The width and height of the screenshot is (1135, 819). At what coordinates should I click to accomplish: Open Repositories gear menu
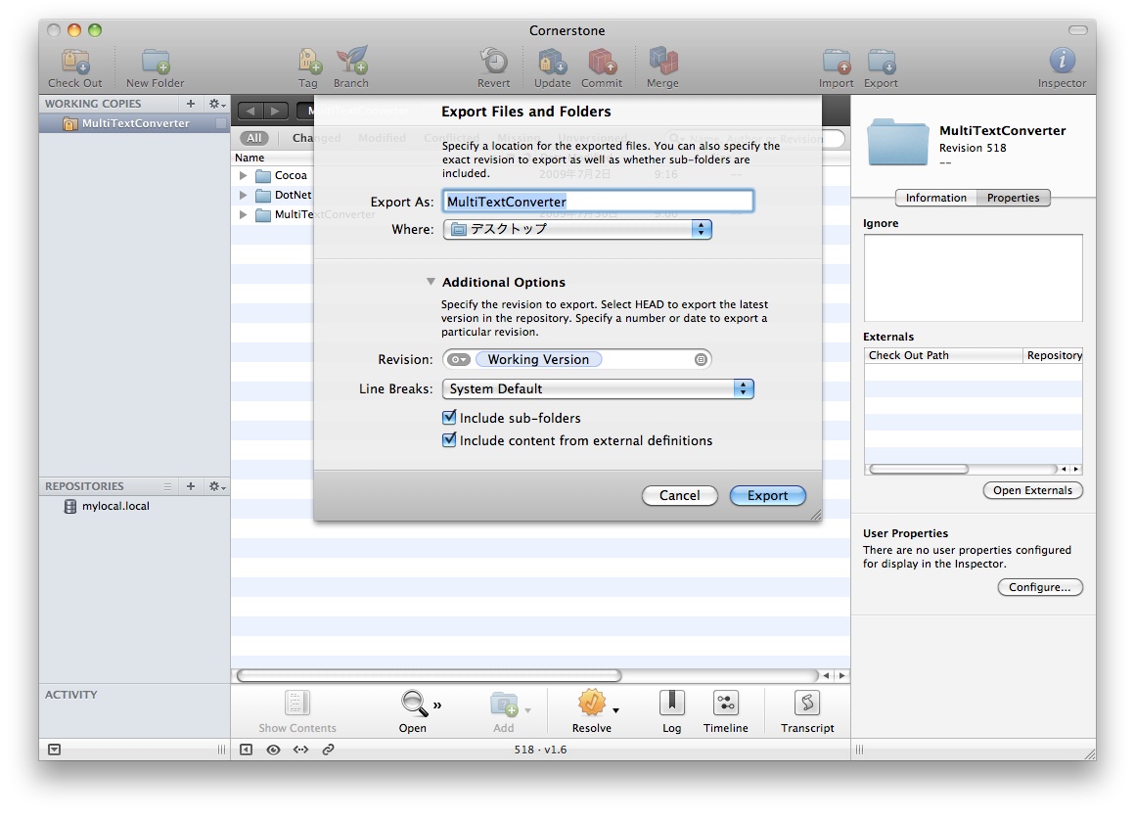(x=217, y=486)
